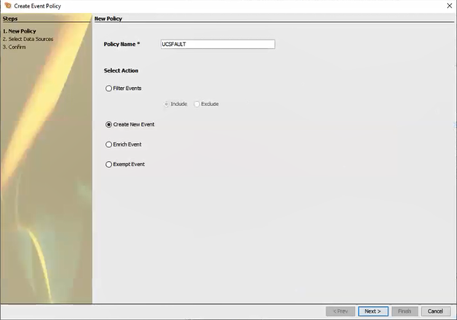Click the Cancel button
The image size is (457, 320).
(x=435, y=311)
